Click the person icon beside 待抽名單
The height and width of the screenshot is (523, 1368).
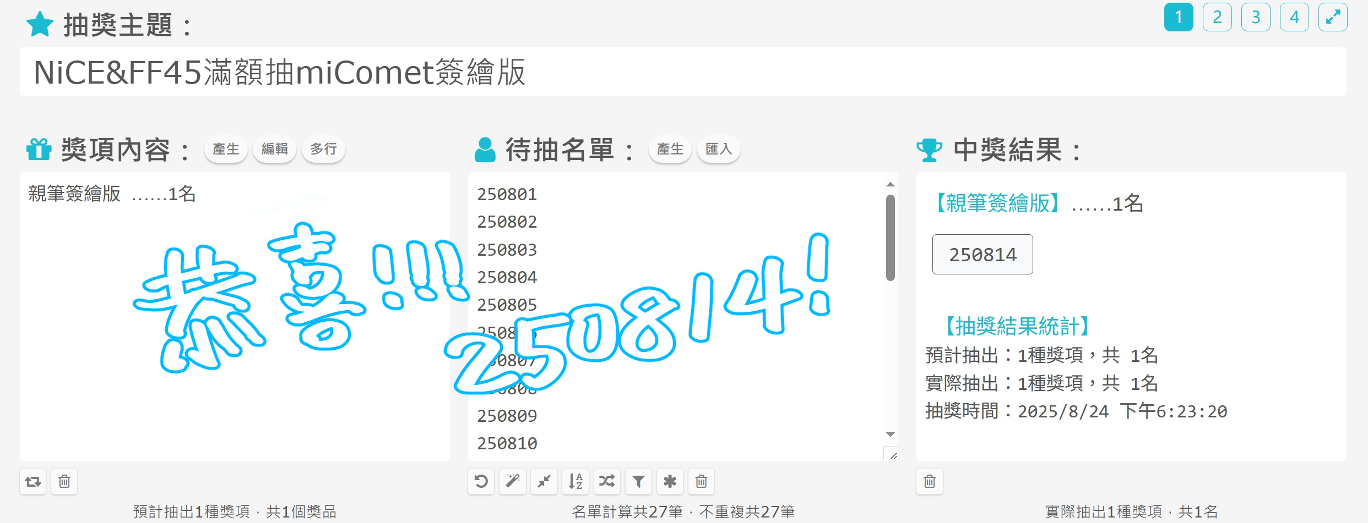point(485,150)
